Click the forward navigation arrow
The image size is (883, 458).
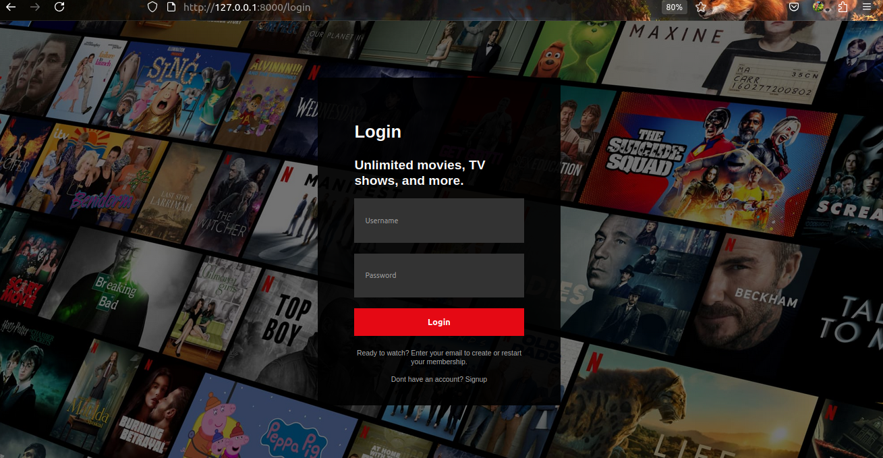35,7
